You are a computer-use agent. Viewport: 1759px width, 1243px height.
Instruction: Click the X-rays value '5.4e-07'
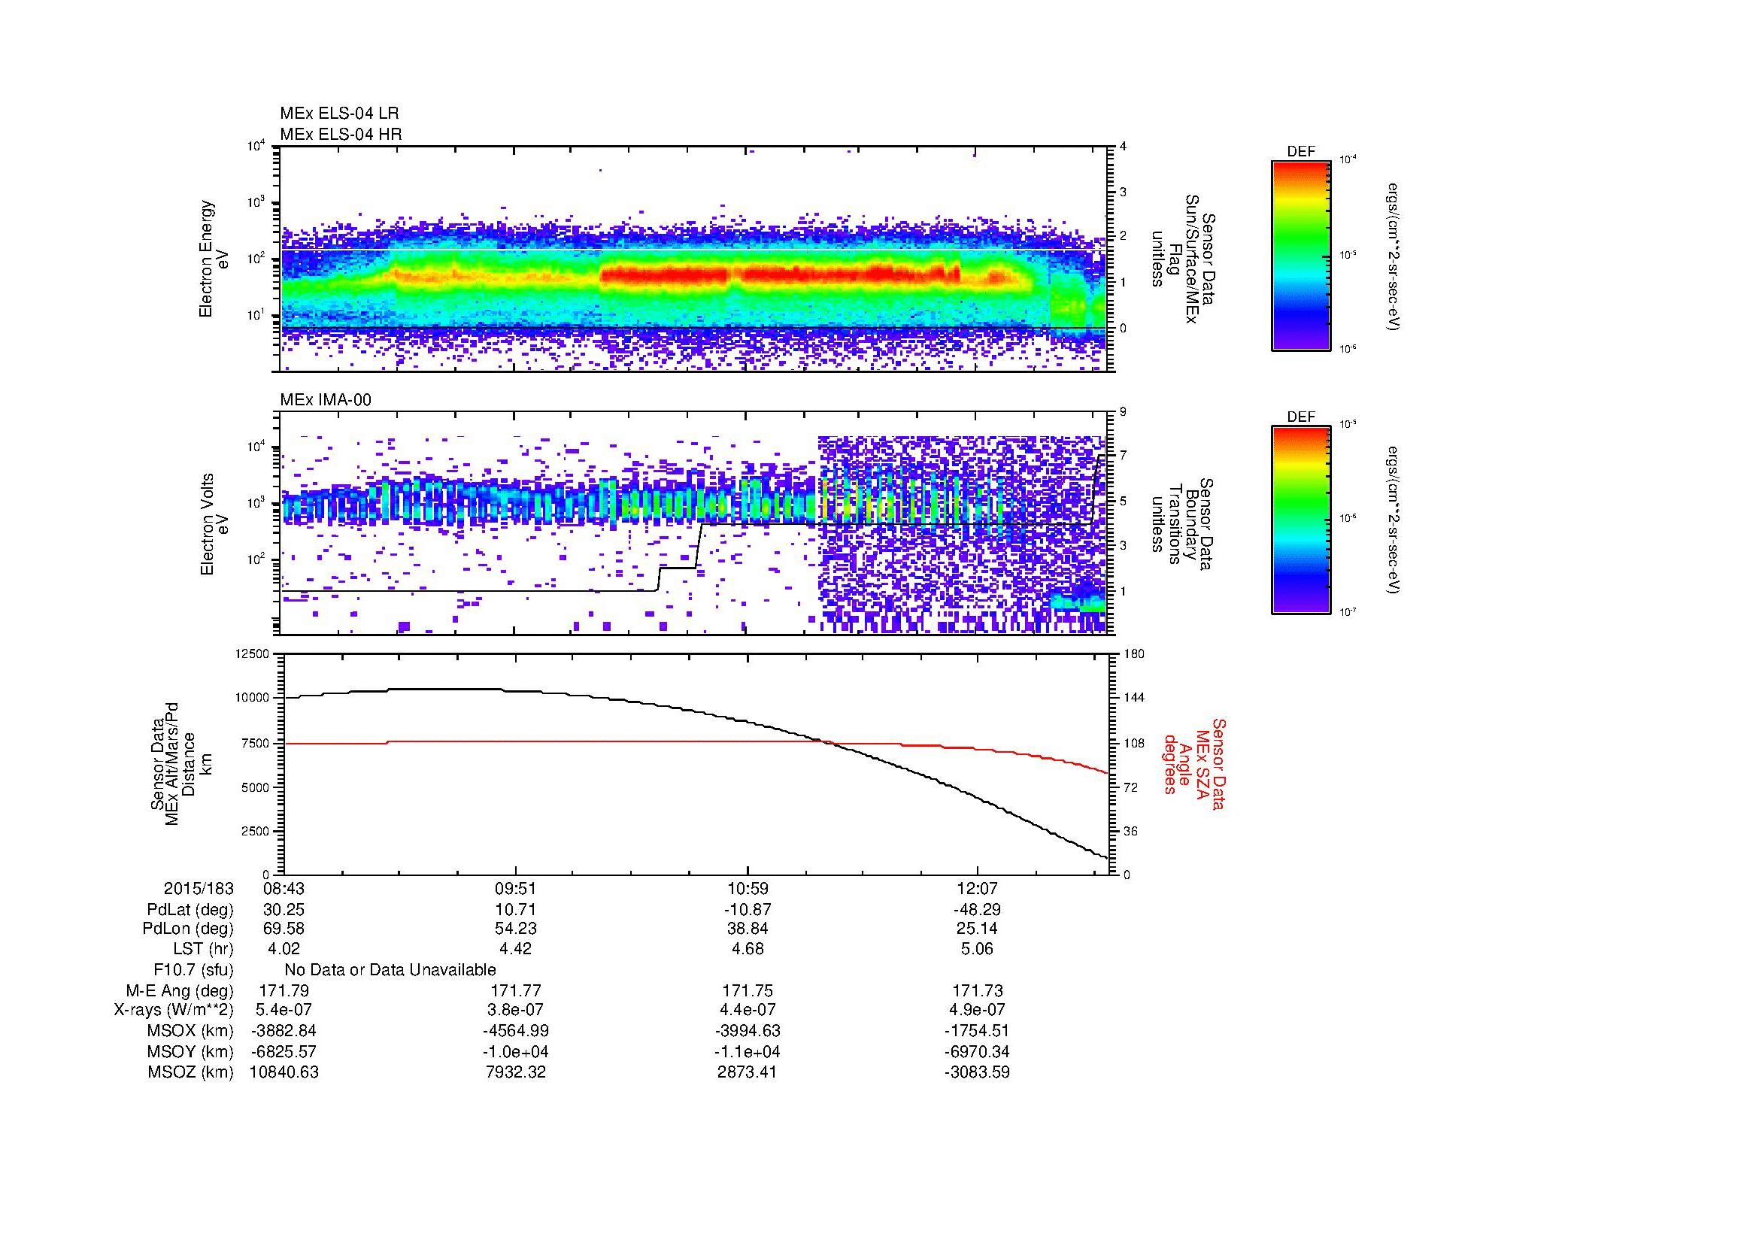tap(284, 1011)
